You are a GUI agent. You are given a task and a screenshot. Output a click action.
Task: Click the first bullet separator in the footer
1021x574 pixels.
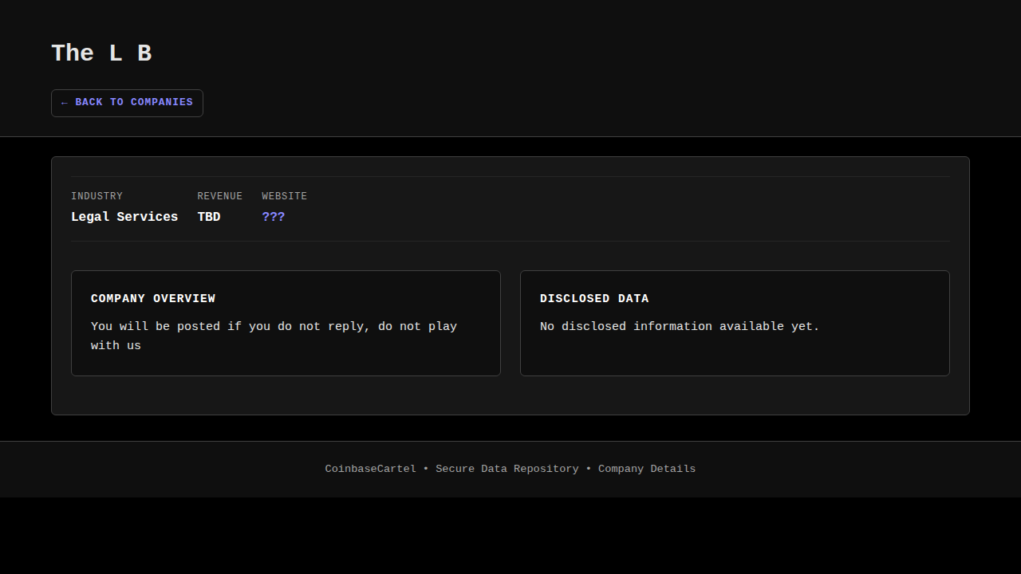426,469
